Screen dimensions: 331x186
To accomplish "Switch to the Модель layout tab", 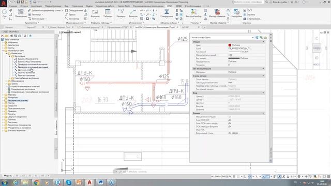I will 8,176.
